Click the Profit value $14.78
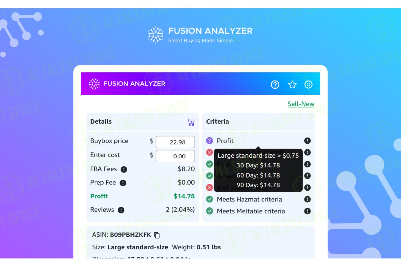Screen dimensions: 401x267 coord(184,196)
